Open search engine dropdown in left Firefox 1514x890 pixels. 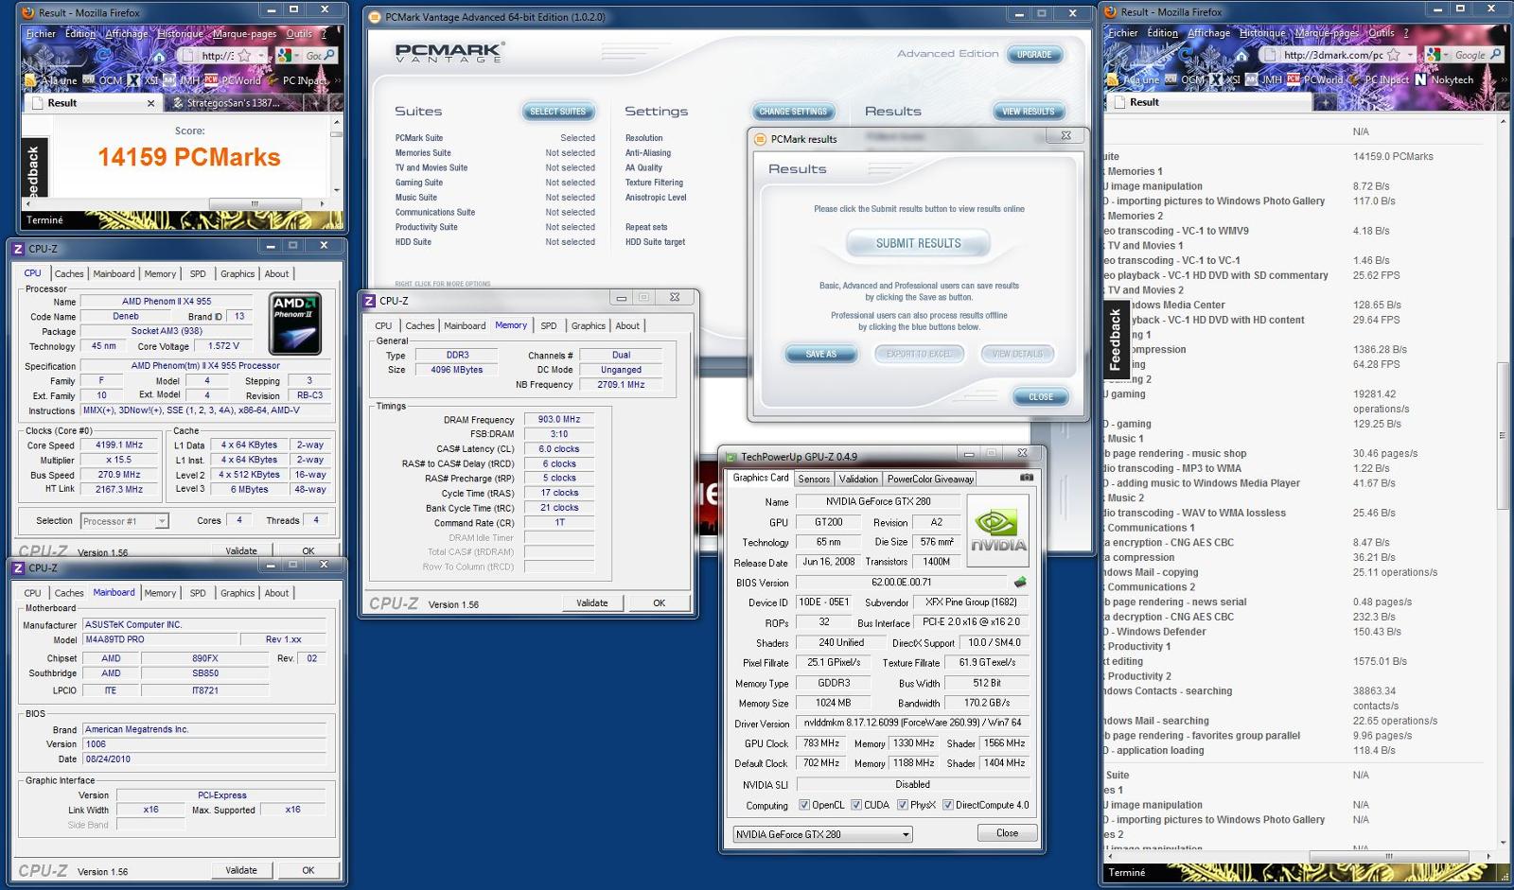point(295,56)
